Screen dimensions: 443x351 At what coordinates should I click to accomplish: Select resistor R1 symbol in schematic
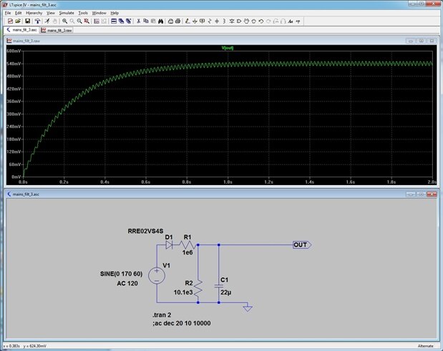[x=188, y=244]
